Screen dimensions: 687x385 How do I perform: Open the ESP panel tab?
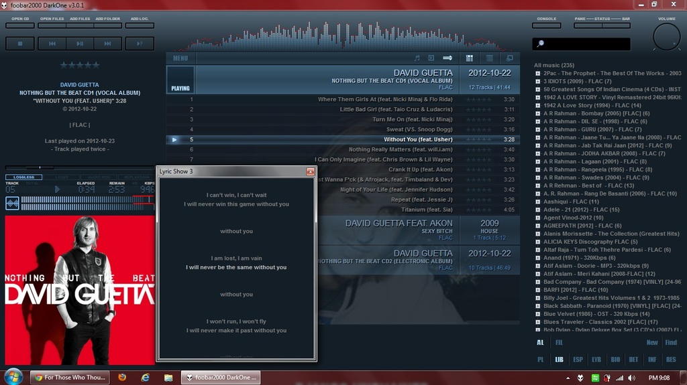coord(578,360)
